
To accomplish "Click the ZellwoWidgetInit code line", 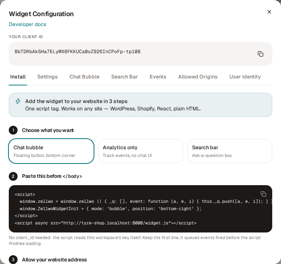I will coord(110,209).
